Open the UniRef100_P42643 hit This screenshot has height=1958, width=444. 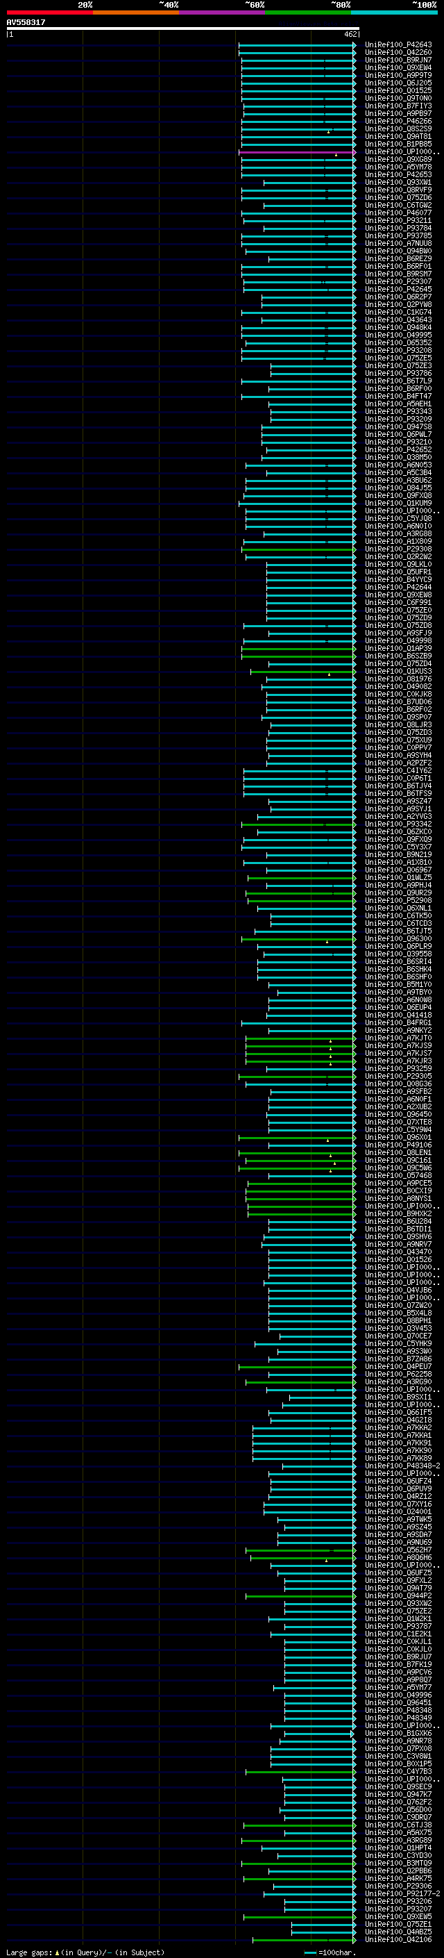coord(398,45)
